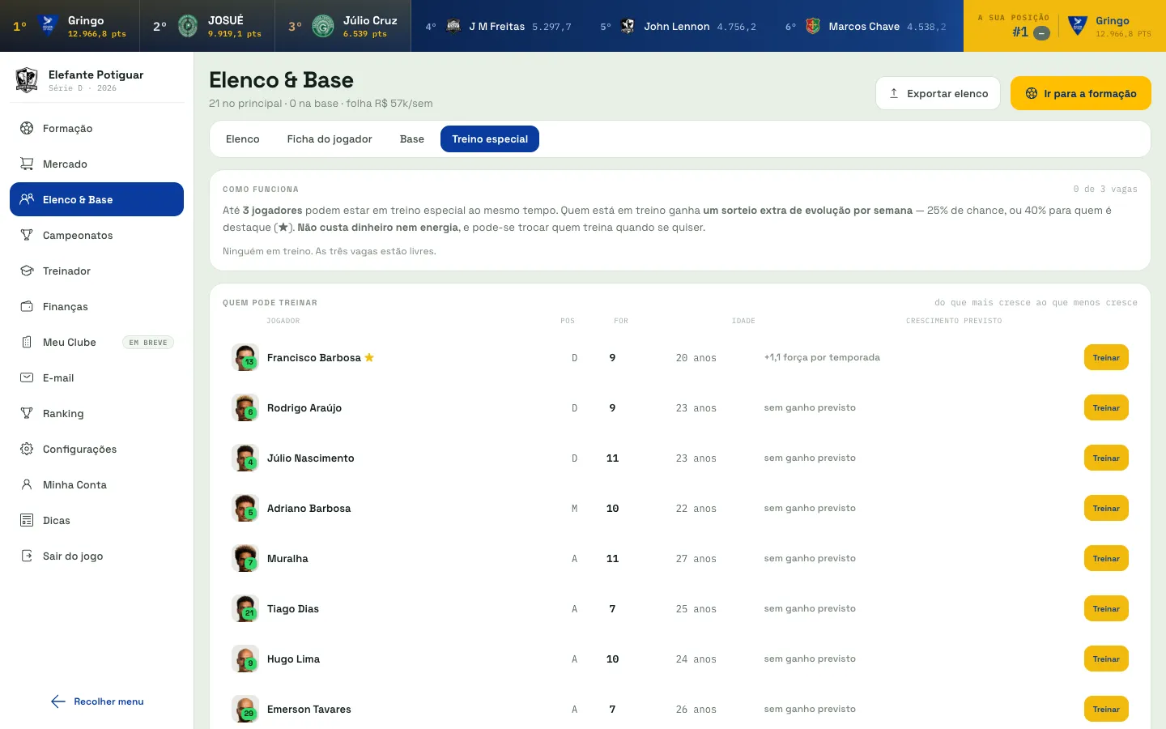Click Treinar for Júlio Nascimento

point(1106,458)
